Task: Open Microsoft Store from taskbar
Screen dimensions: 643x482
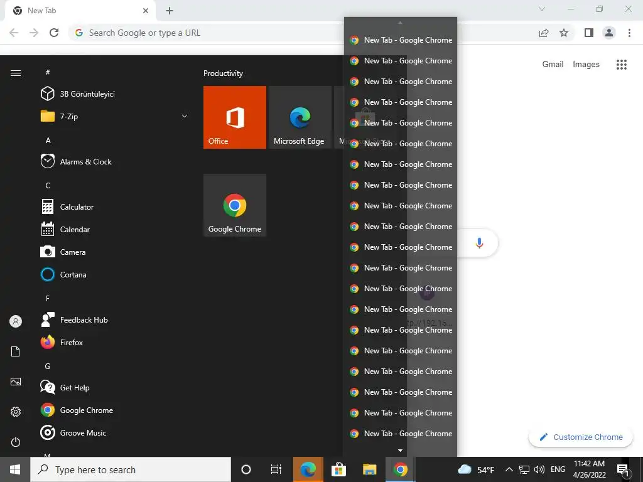Action: (338, 469)
